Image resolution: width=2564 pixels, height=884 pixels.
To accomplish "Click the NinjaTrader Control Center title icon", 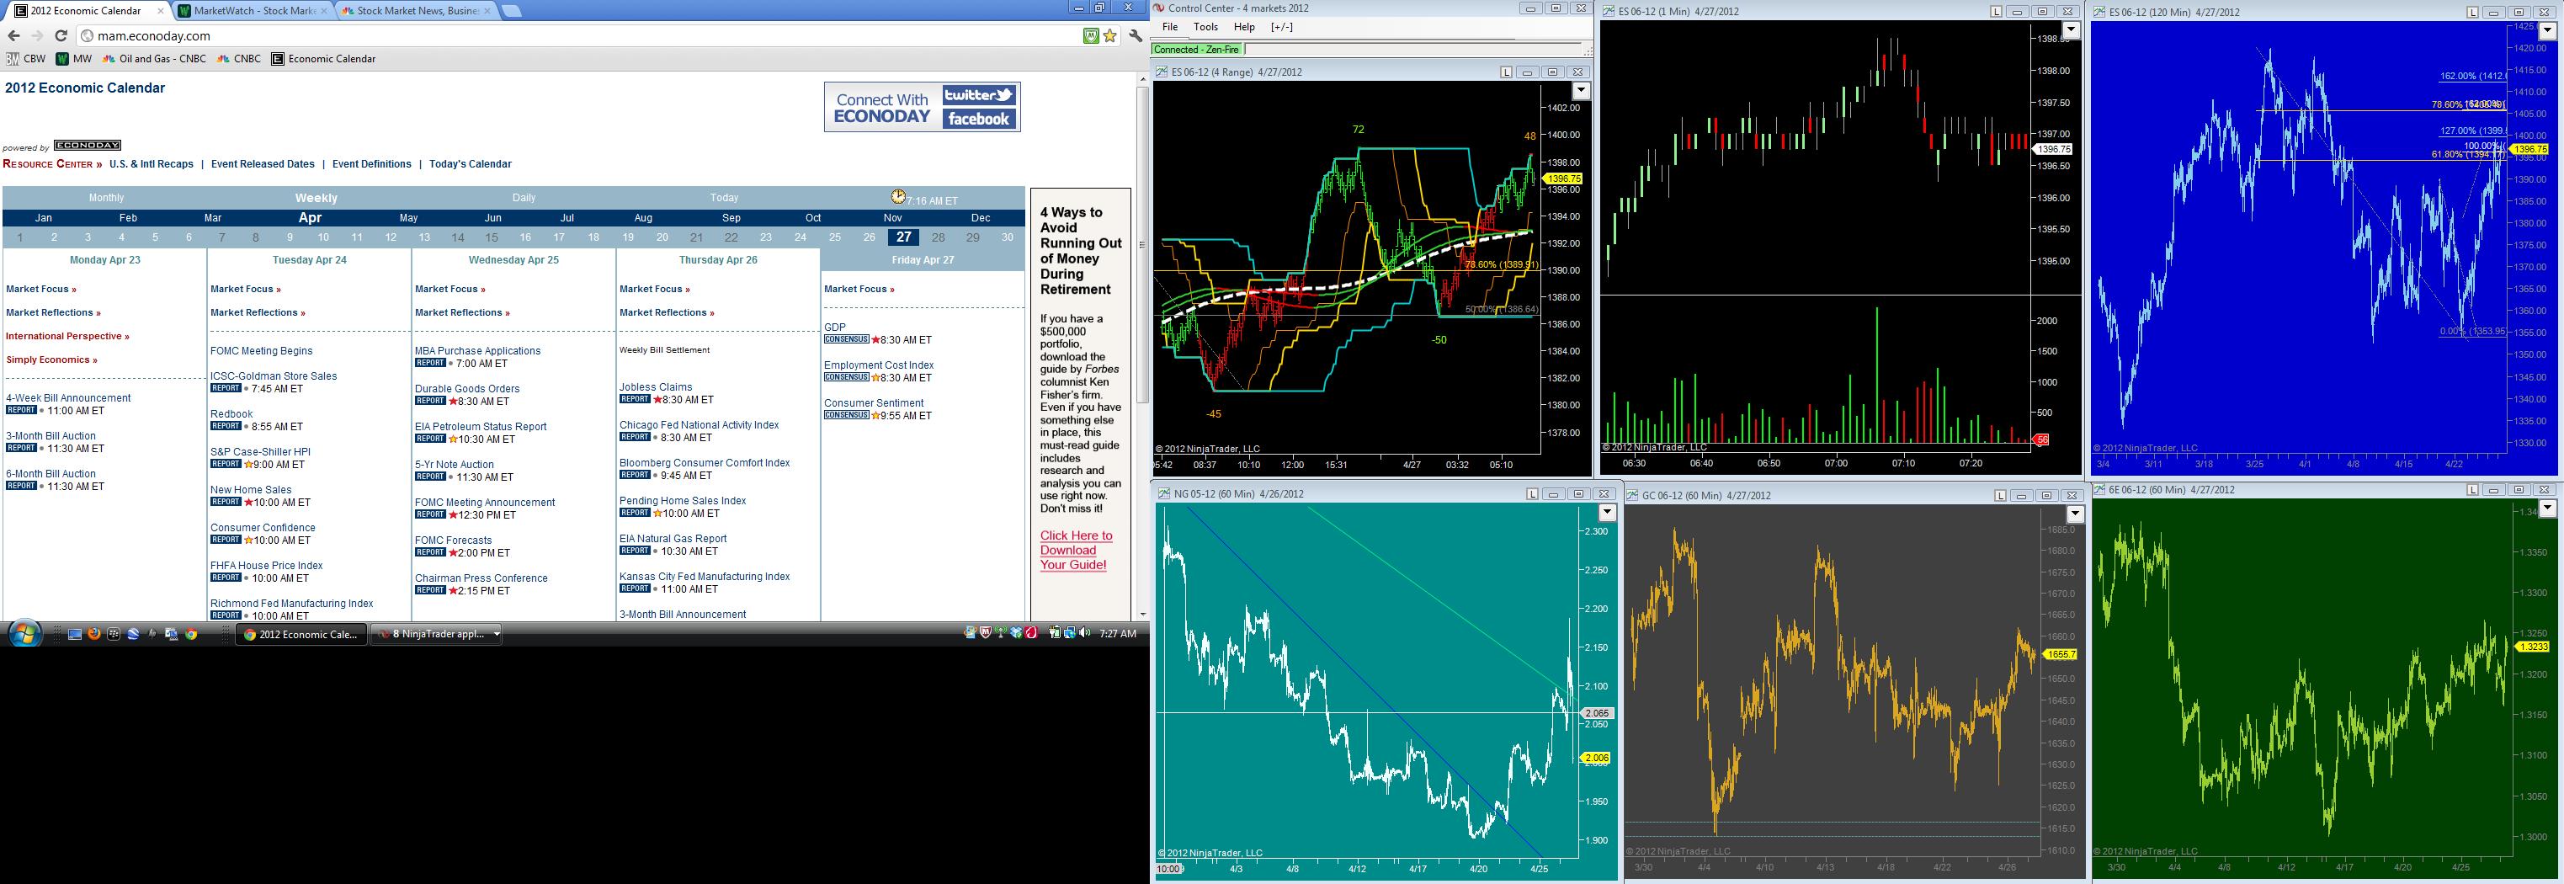I will [1160, 8].
